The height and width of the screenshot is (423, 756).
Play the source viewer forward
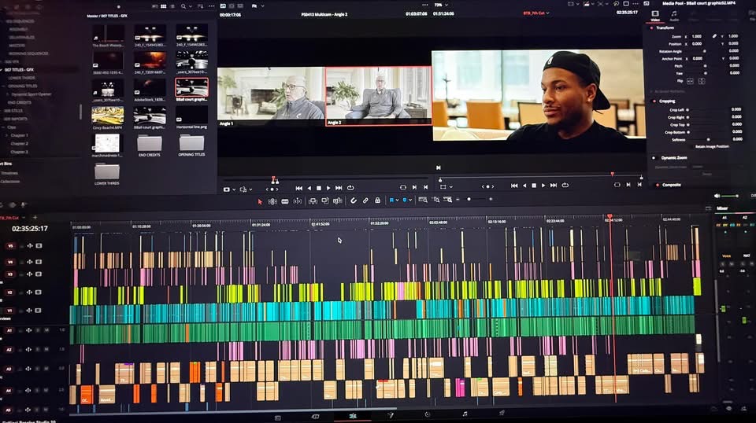pyautogui.click(x=329, y=188)
